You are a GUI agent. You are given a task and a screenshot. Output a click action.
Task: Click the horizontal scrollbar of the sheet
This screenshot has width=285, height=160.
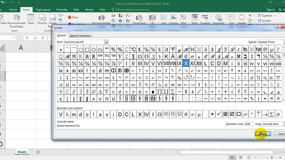click(x=226, y=152)
